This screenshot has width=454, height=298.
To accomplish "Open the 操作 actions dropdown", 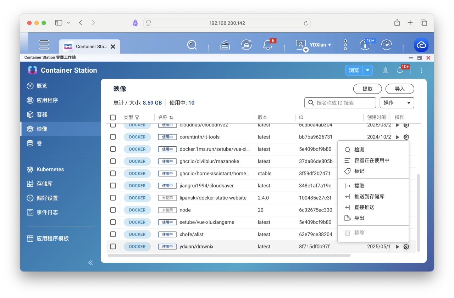I will (x=397, y=103).
